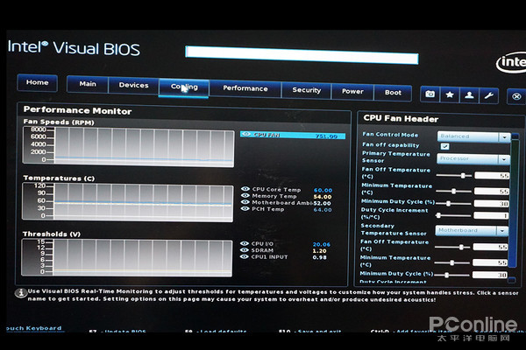The image size is (526, 350).
Task: Click Duty Cycle Increment value field 1
Action: click(x=491, y=216)
